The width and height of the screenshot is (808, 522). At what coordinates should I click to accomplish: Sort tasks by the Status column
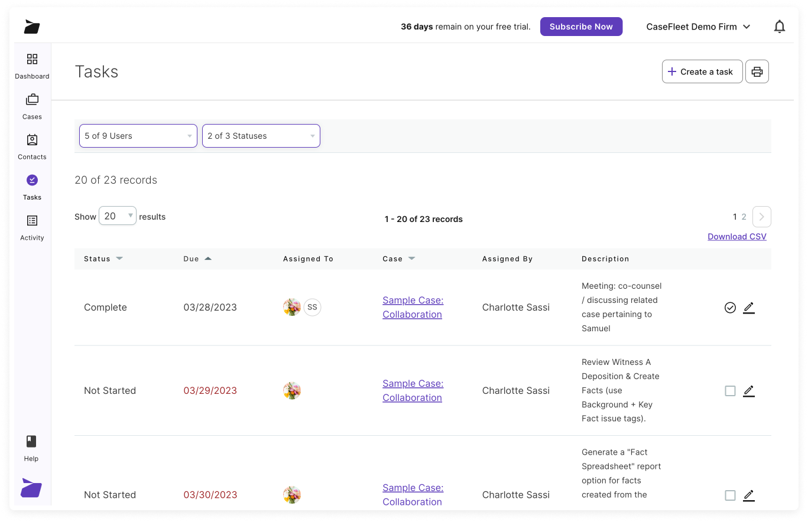(103, 259)
